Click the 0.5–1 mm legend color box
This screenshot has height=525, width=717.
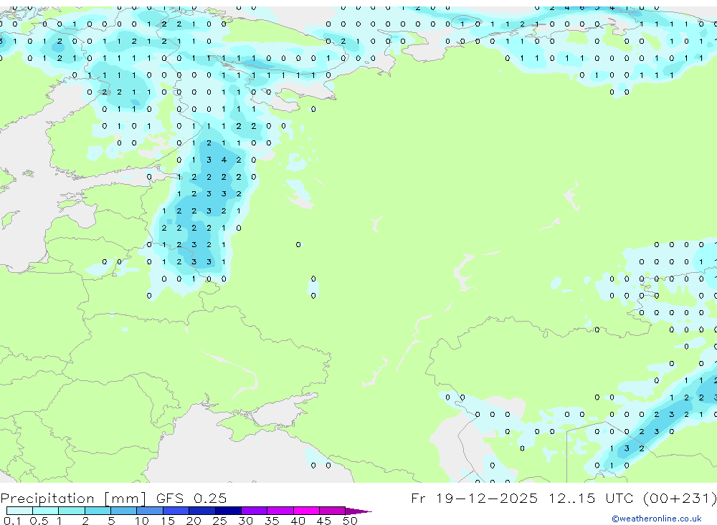[46, 511]
